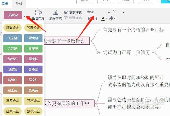Screen dimensions: 170x116
Task: Click the background fill bucket icon
Action: coord(111,18)
